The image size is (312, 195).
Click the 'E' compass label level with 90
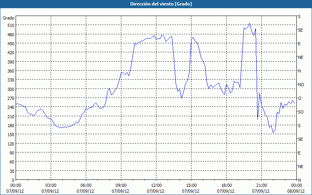pos(299,153)
